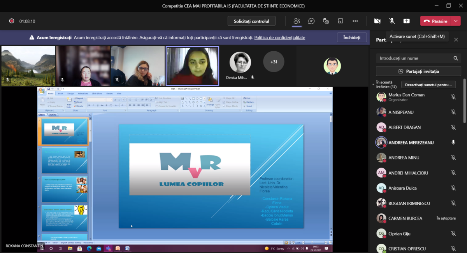
Task: Open the reactions menu icon
Action: [326, 21]
